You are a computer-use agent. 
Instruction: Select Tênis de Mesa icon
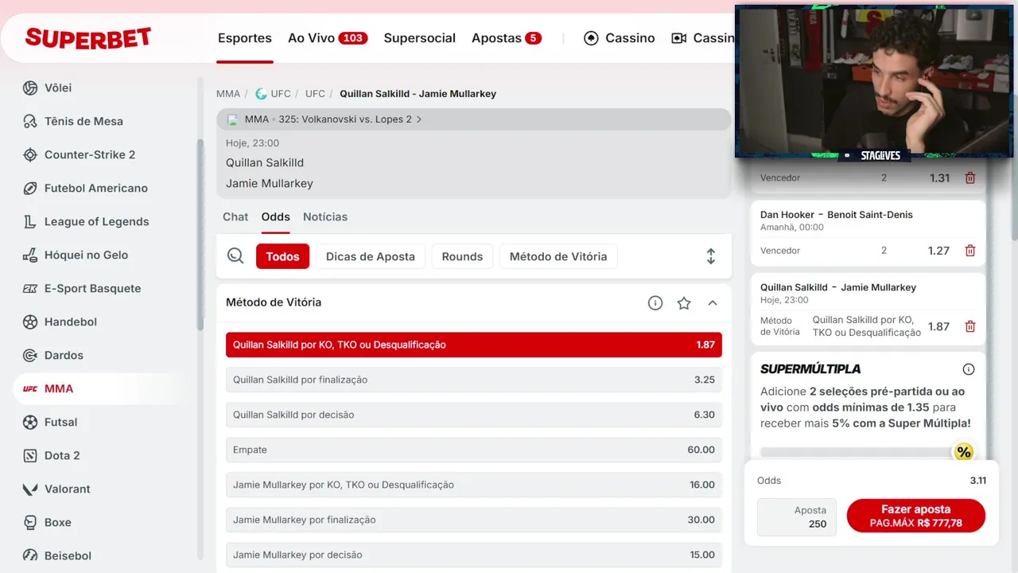(x=30, y=121)
